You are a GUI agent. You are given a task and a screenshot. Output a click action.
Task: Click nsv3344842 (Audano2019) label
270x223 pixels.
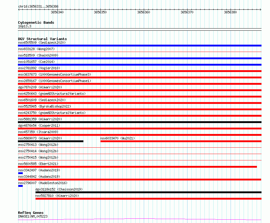click(x=39, y=177)
